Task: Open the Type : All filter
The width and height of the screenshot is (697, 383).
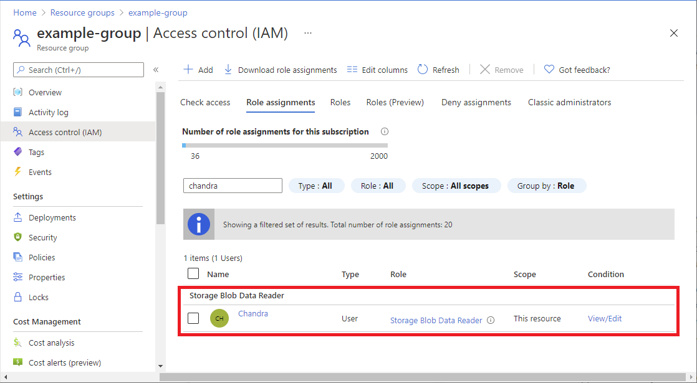Action: [317, 186]
